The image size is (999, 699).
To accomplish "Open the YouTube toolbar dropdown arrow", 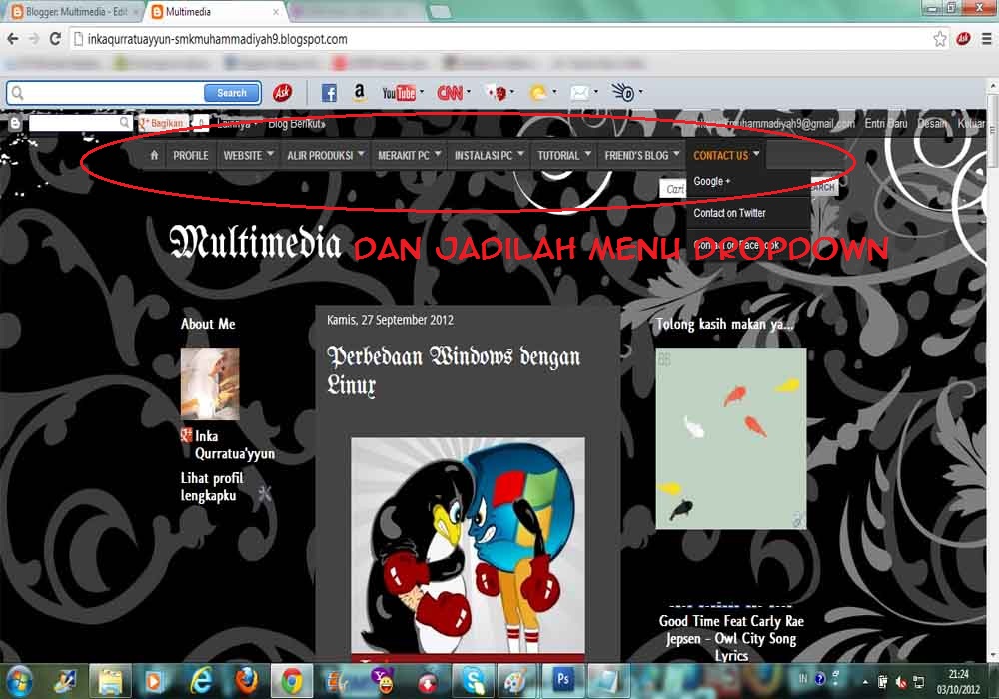I will [422, 92].
